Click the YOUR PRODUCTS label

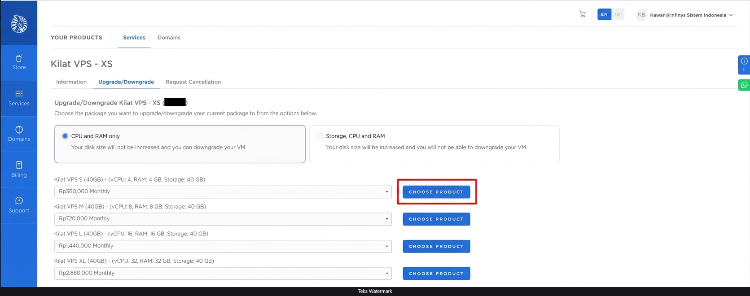pos(76,38)
